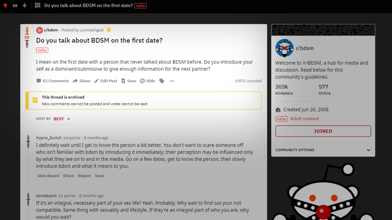392x220 pixels.
Task: Save the post with bookmark button
Action: (129, 81)
